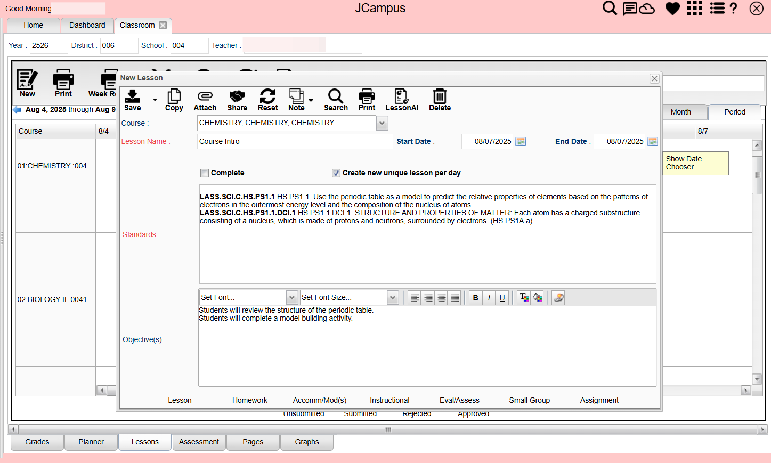Toggle italic formatting
Image resolution: width=771 pixels, height=463 pixels.
tap(489, 298)
